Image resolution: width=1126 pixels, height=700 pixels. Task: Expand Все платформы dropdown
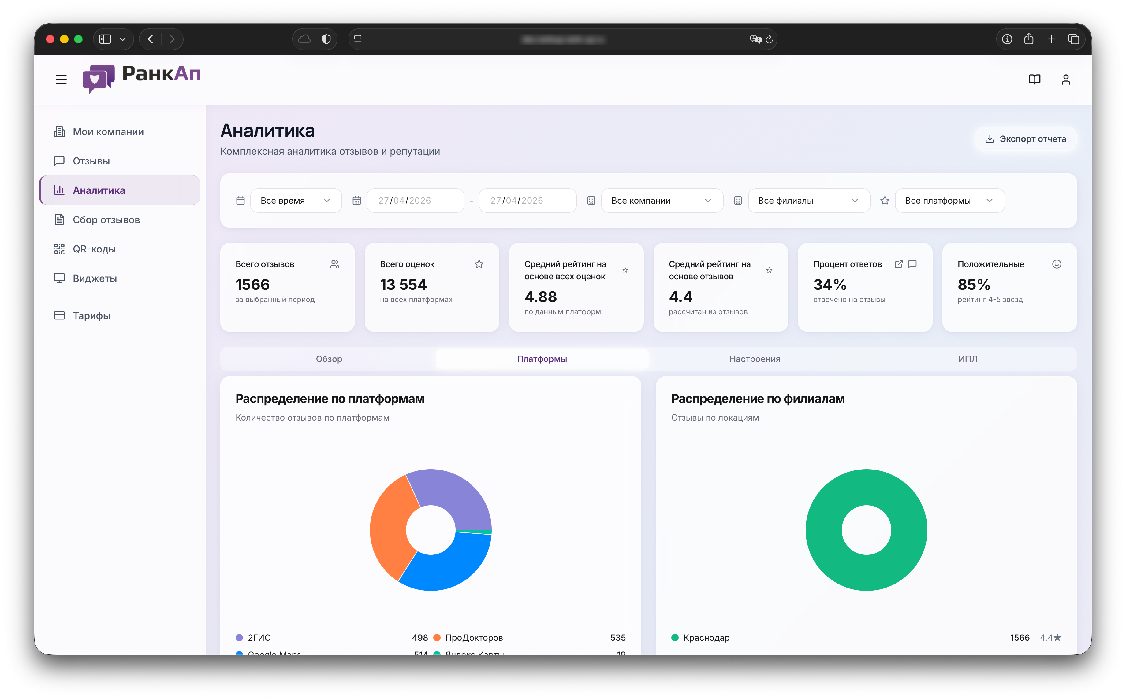(949, 201)
